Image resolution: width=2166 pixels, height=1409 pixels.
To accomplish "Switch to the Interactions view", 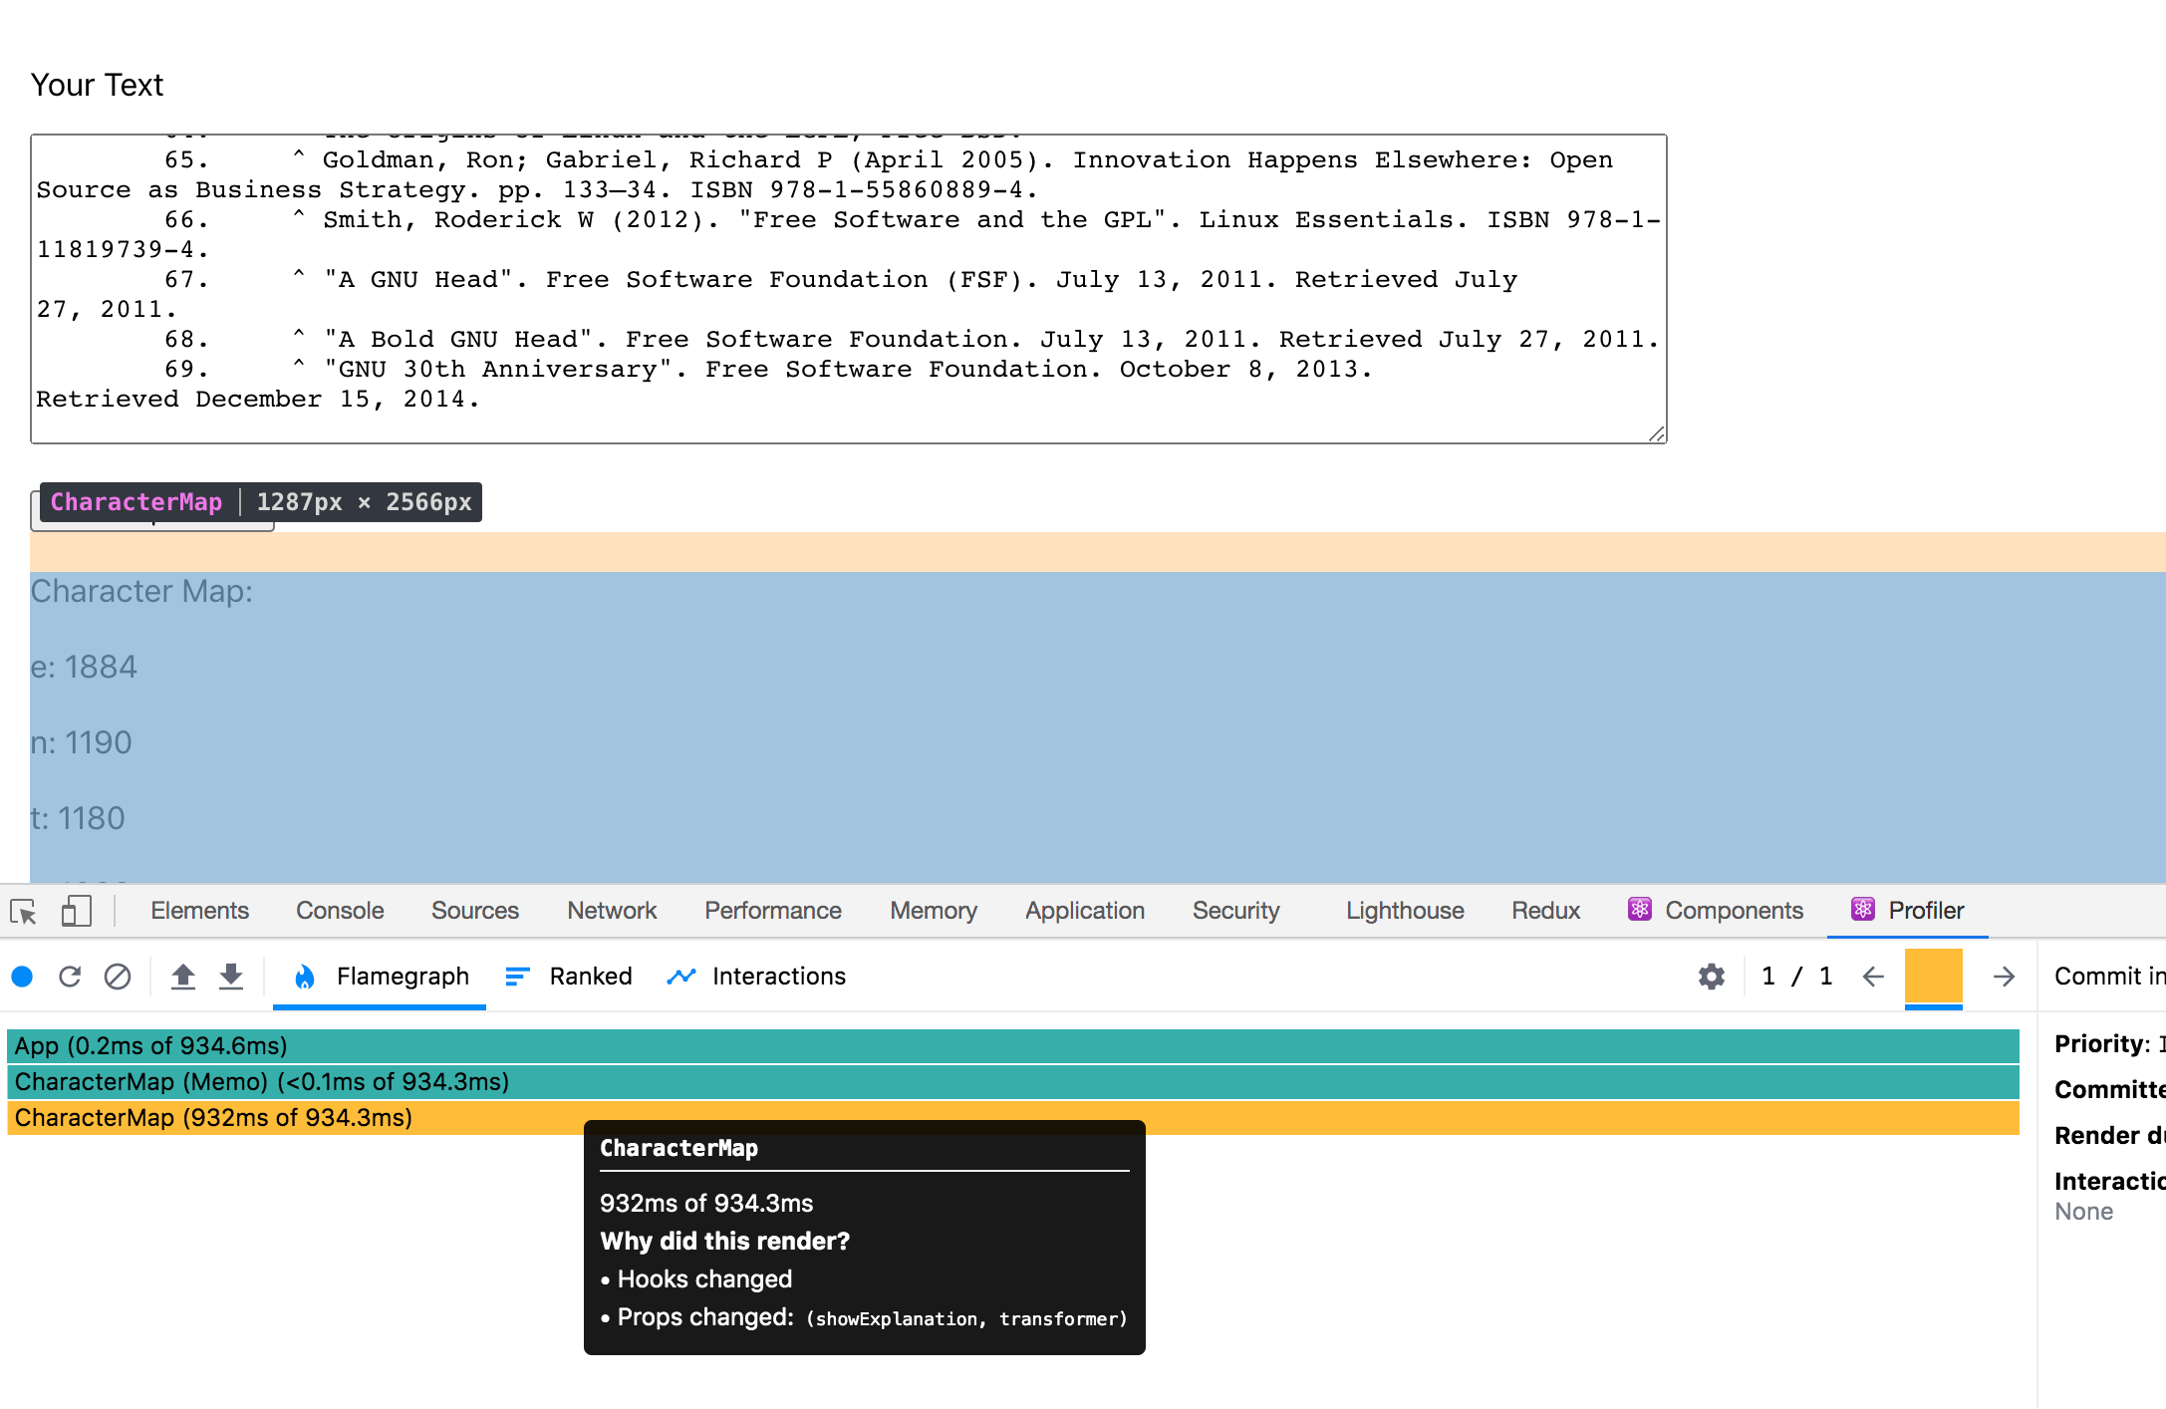I will pyautogui.click(x=756, y=977).
